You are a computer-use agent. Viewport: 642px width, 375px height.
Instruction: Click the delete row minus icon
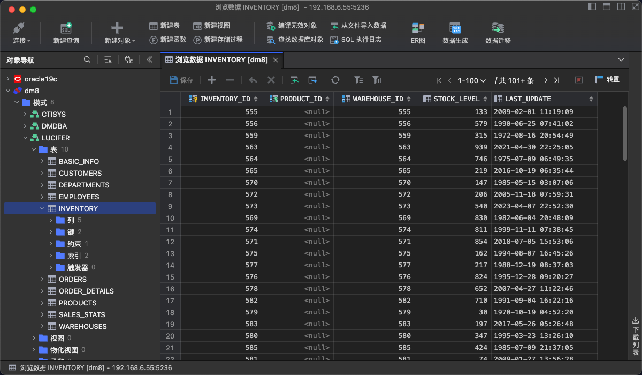point(230,80)
